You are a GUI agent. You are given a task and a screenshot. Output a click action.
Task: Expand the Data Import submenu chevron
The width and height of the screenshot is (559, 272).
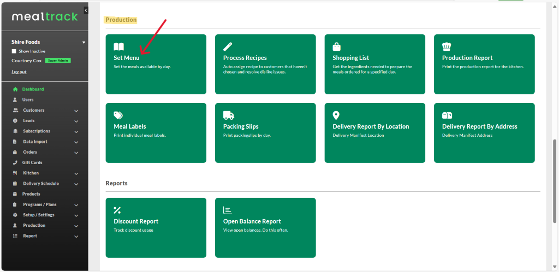pos(76,142)
